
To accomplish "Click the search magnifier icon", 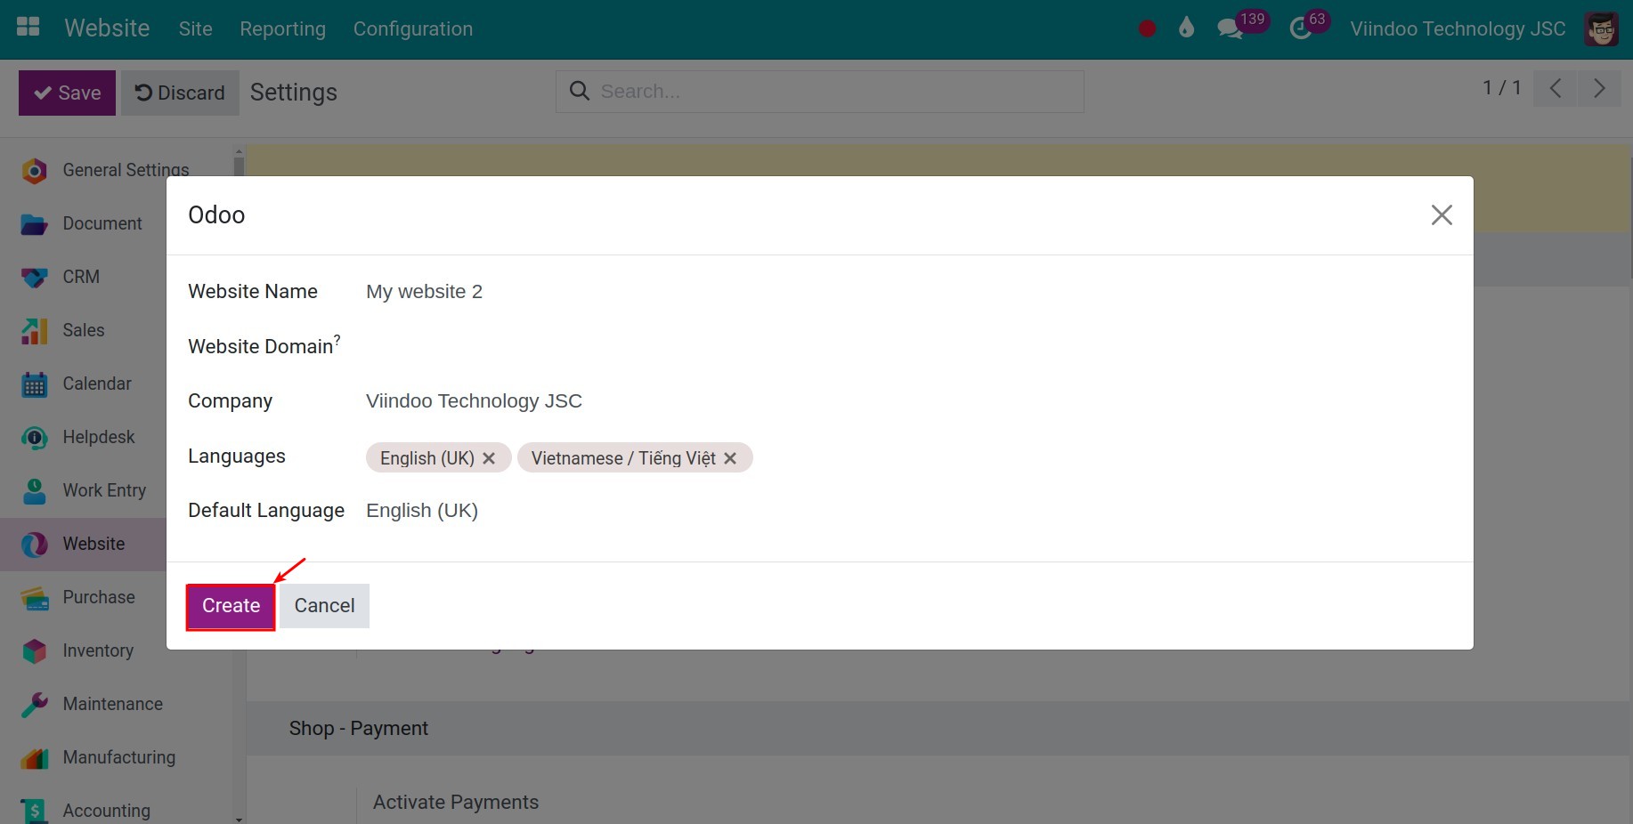I will pyautogui.click(x=580, y=91).
